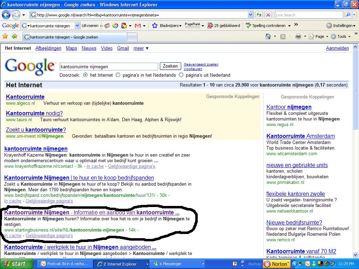Go to Video search

(107, 48)
